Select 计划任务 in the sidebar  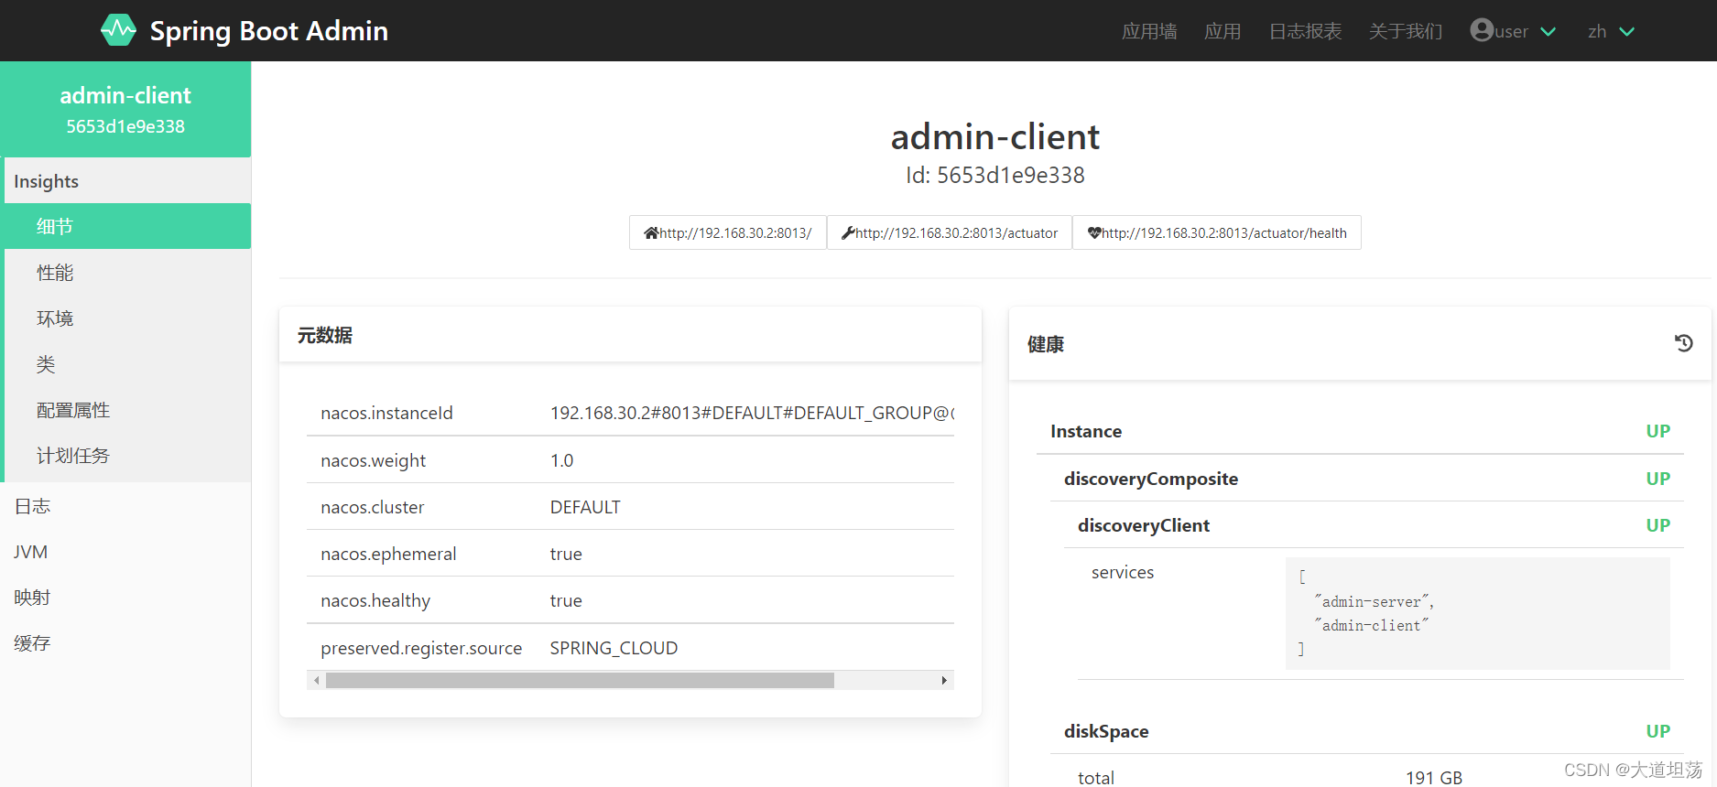pos(127,455)
